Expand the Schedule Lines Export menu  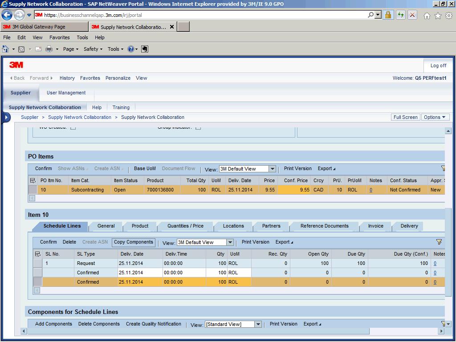coord(284,242)
